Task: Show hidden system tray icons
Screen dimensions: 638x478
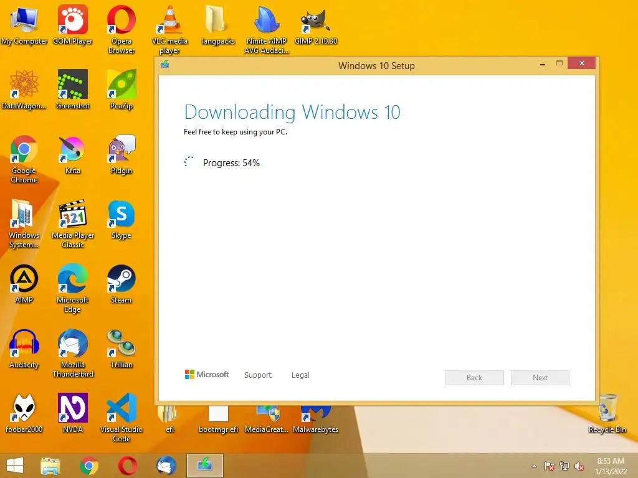Action: point(534,466)
